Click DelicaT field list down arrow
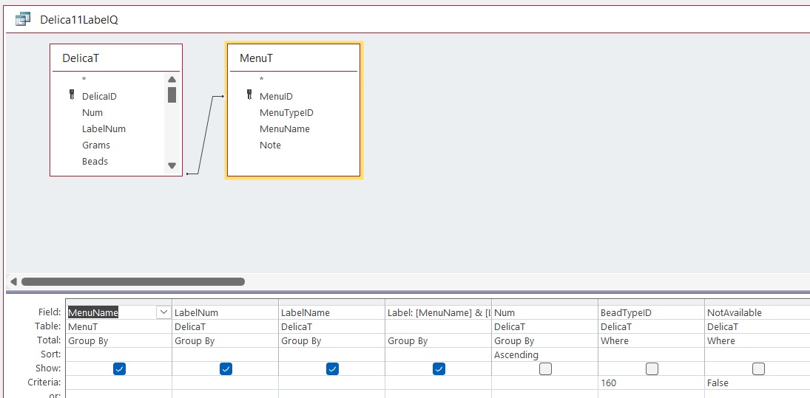 tap(172, 166)
